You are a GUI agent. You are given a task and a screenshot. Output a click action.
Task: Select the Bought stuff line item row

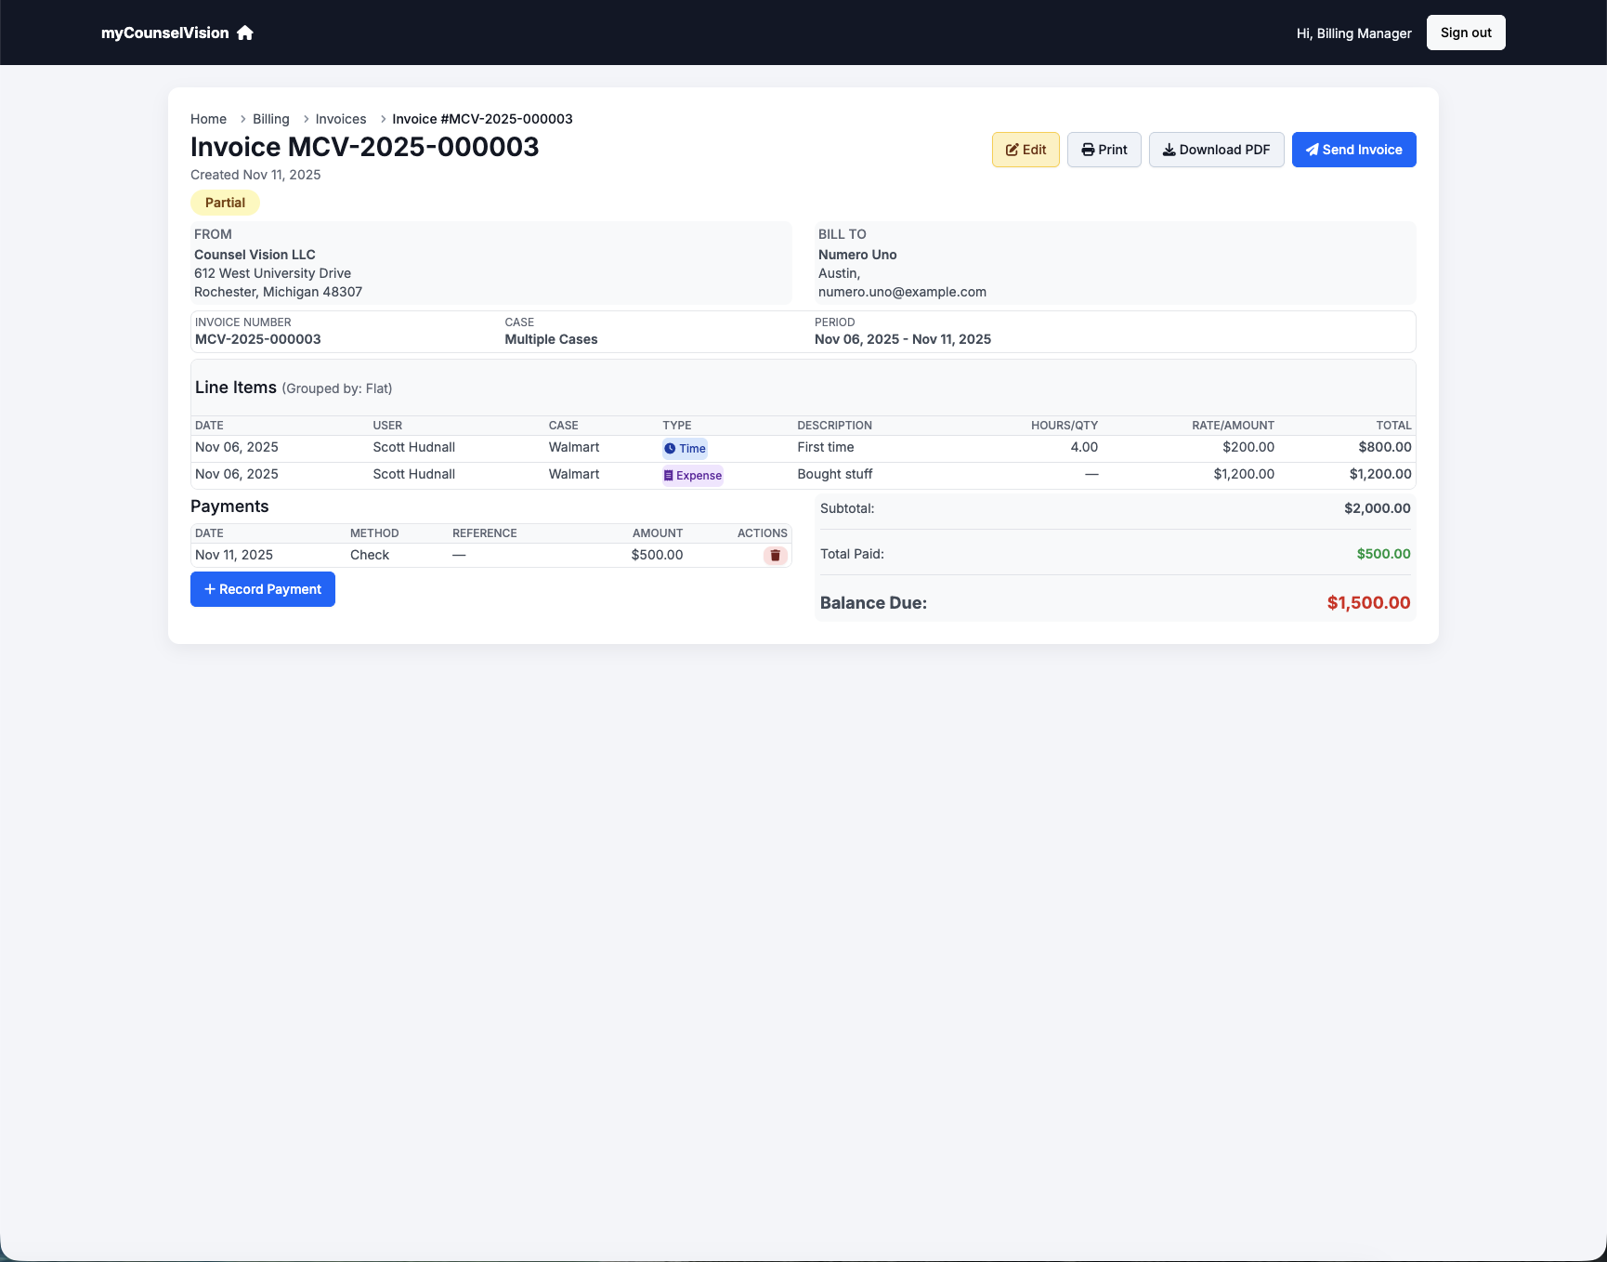click(x=834, y=475)
